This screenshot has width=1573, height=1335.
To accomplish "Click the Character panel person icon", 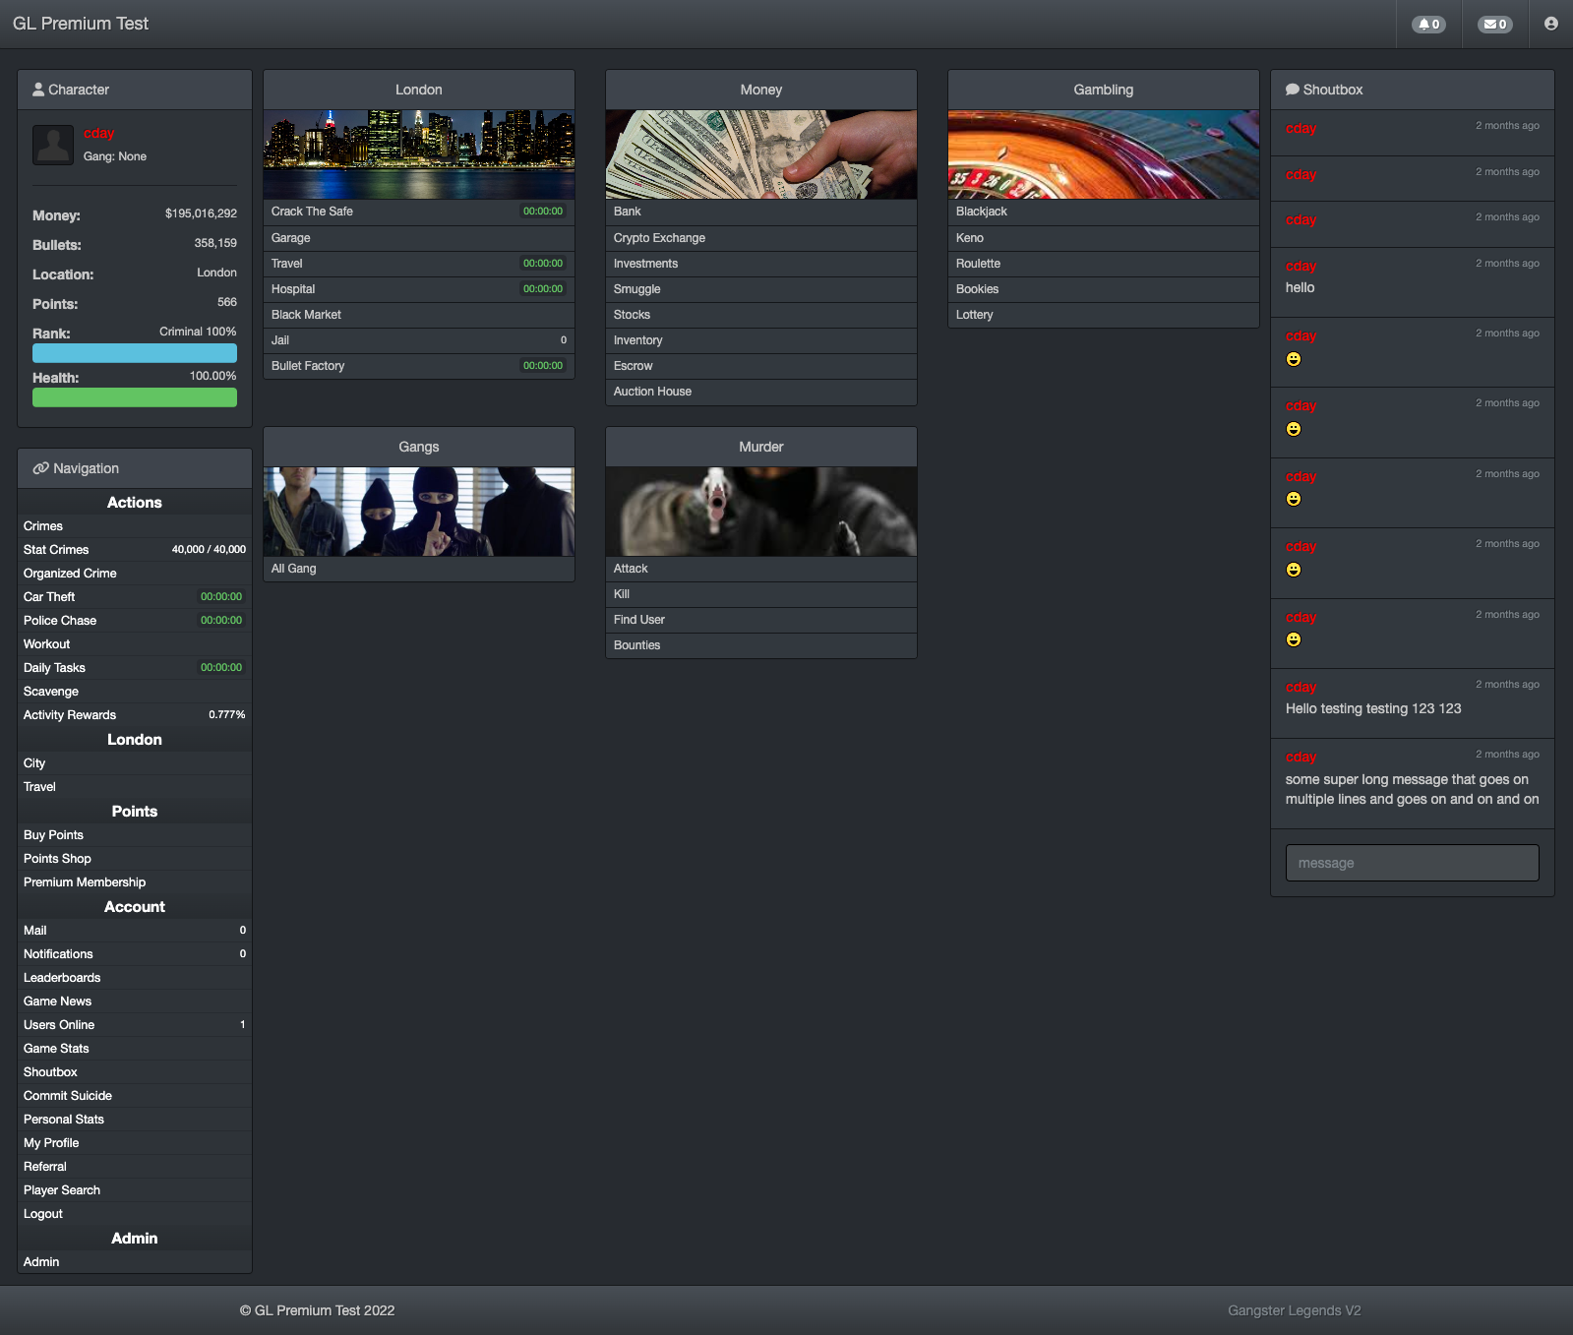I will click(x=38, y=90).
